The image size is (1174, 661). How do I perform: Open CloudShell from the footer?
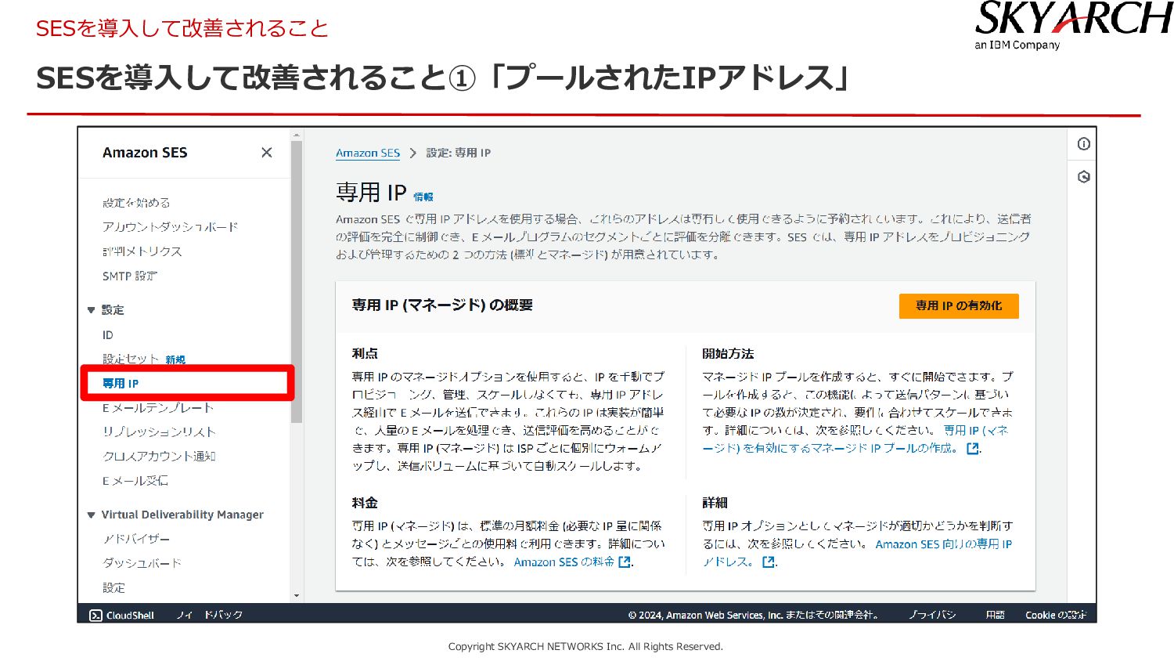(x=122, y=616)
